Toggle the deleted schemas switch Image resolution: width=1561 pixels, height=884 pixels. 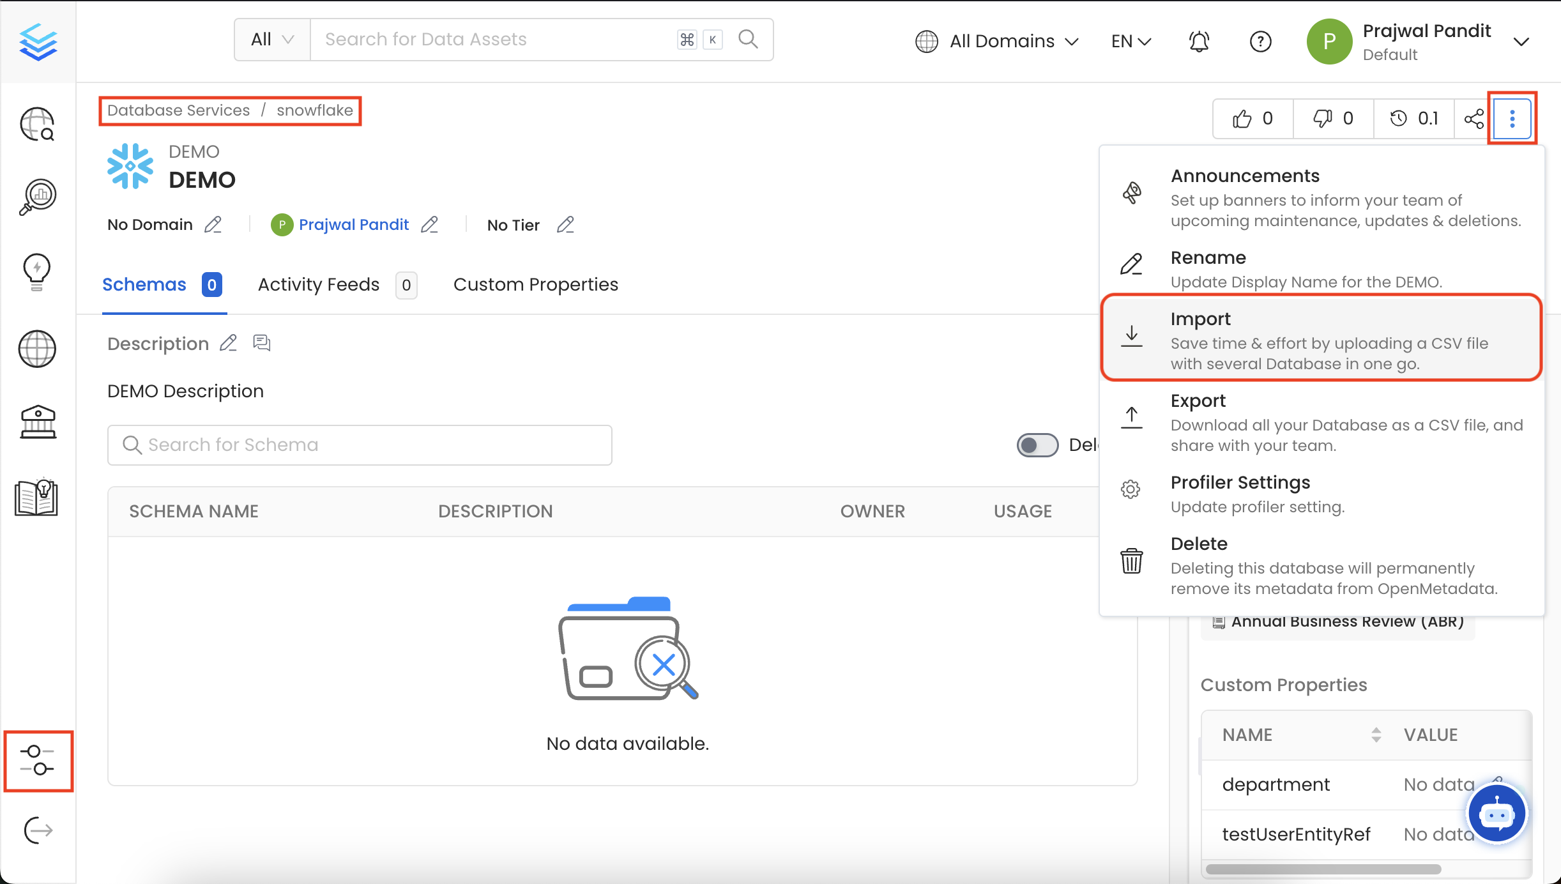tap(1036, 445)
